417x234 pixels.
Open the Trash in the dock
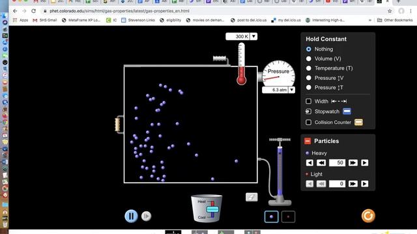tap(5, 224)
